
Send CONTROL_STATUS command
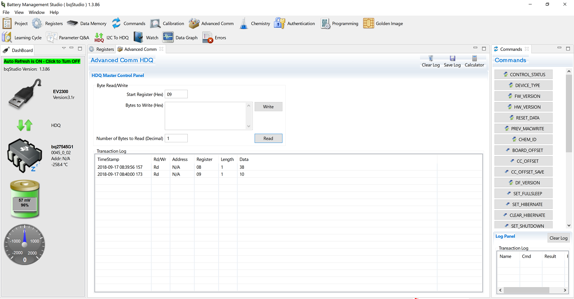(524, 75)
